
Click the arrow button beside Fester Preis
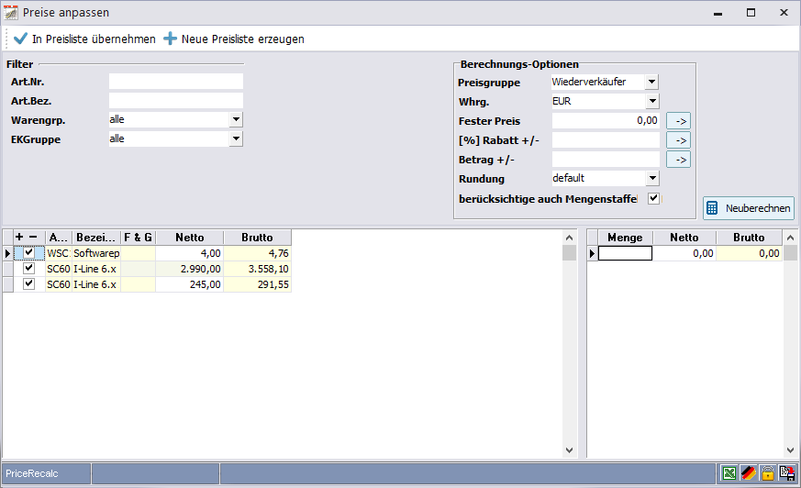coord(678,120)
